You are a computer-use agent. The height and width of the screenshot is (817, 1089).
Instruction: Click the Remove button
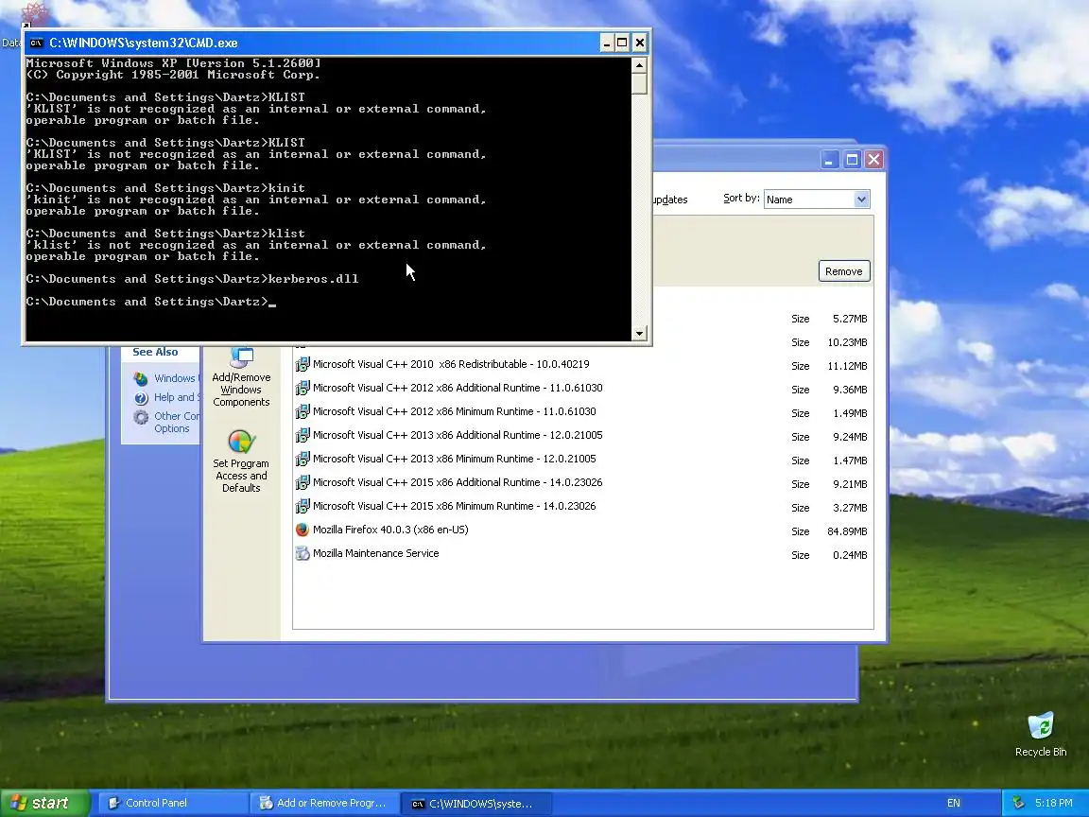click(x=844, y=271)
